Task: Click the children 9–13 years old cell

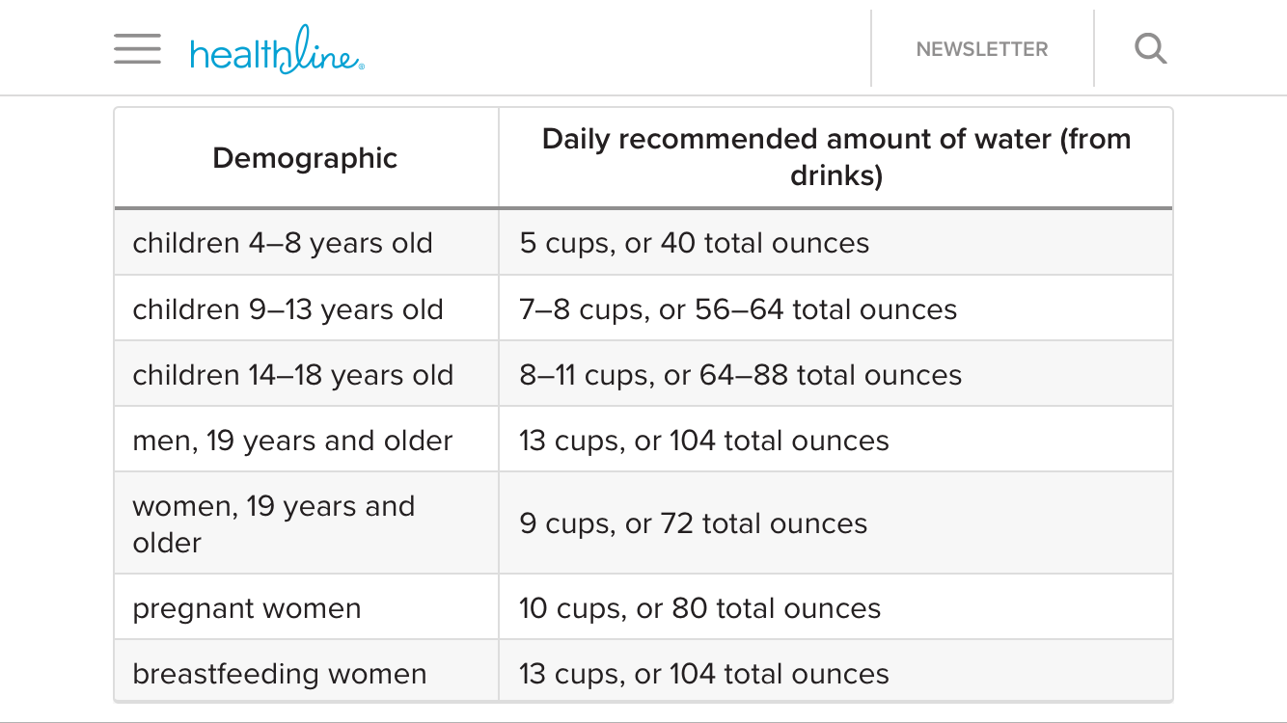Action: pyautogui.click(x=306, y=308)
